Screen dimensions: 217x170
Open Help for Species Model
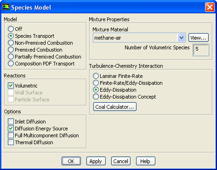tap(146, 161)
